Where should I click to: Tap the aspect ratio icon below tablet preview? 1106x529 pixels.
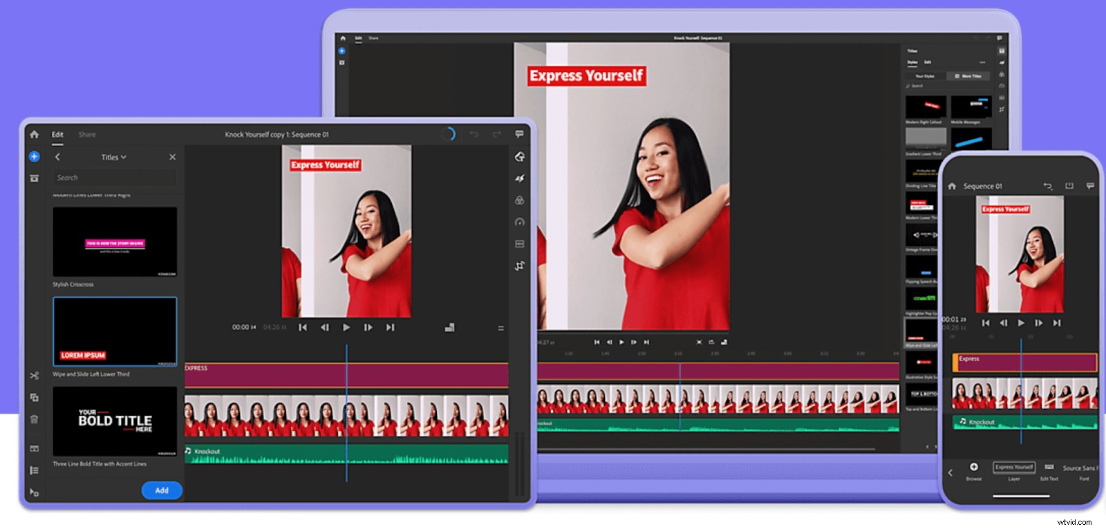tap(449, 327)
